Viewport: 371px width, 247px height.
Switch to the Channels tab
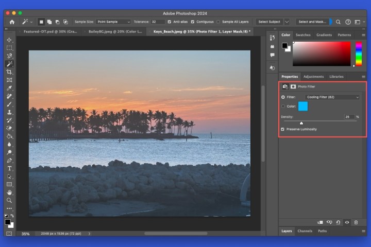[305, 231]
